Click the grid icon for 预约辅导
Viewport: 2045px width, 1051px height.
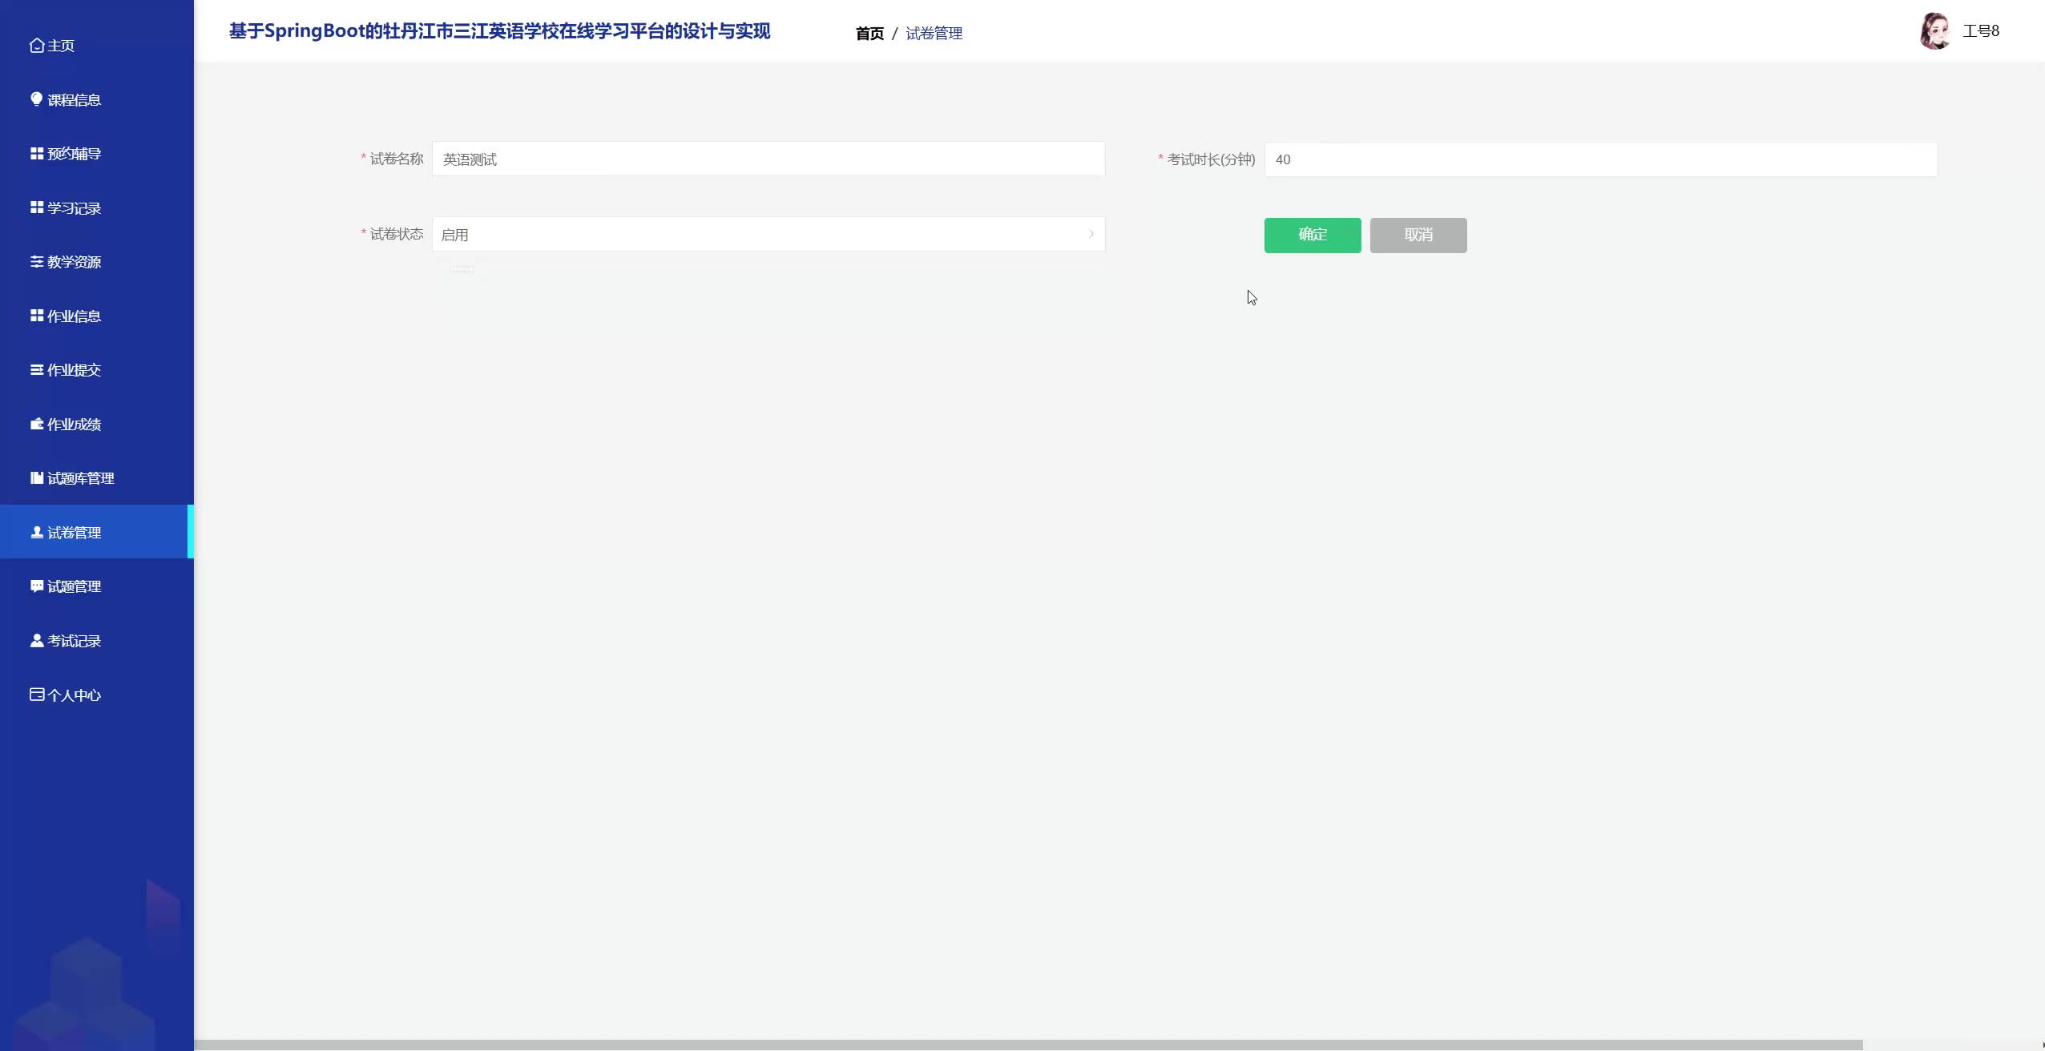[x=37, y=154]
